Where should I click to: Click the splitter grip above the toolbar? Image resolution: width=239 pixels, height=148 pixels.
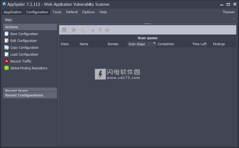click(147, 24)
